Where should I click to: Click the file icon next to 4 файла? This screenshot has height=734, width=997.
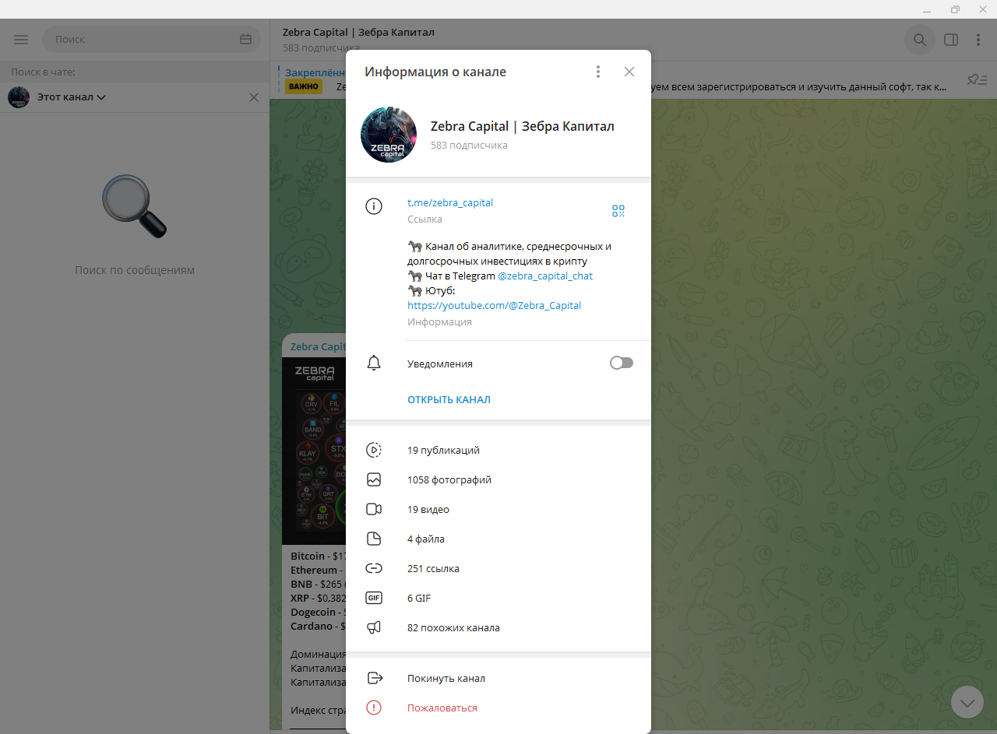pos(374,539)
